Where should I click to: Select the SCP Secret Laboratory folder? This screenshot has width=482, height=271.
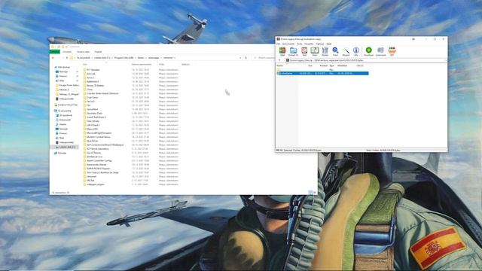point(97,149)
